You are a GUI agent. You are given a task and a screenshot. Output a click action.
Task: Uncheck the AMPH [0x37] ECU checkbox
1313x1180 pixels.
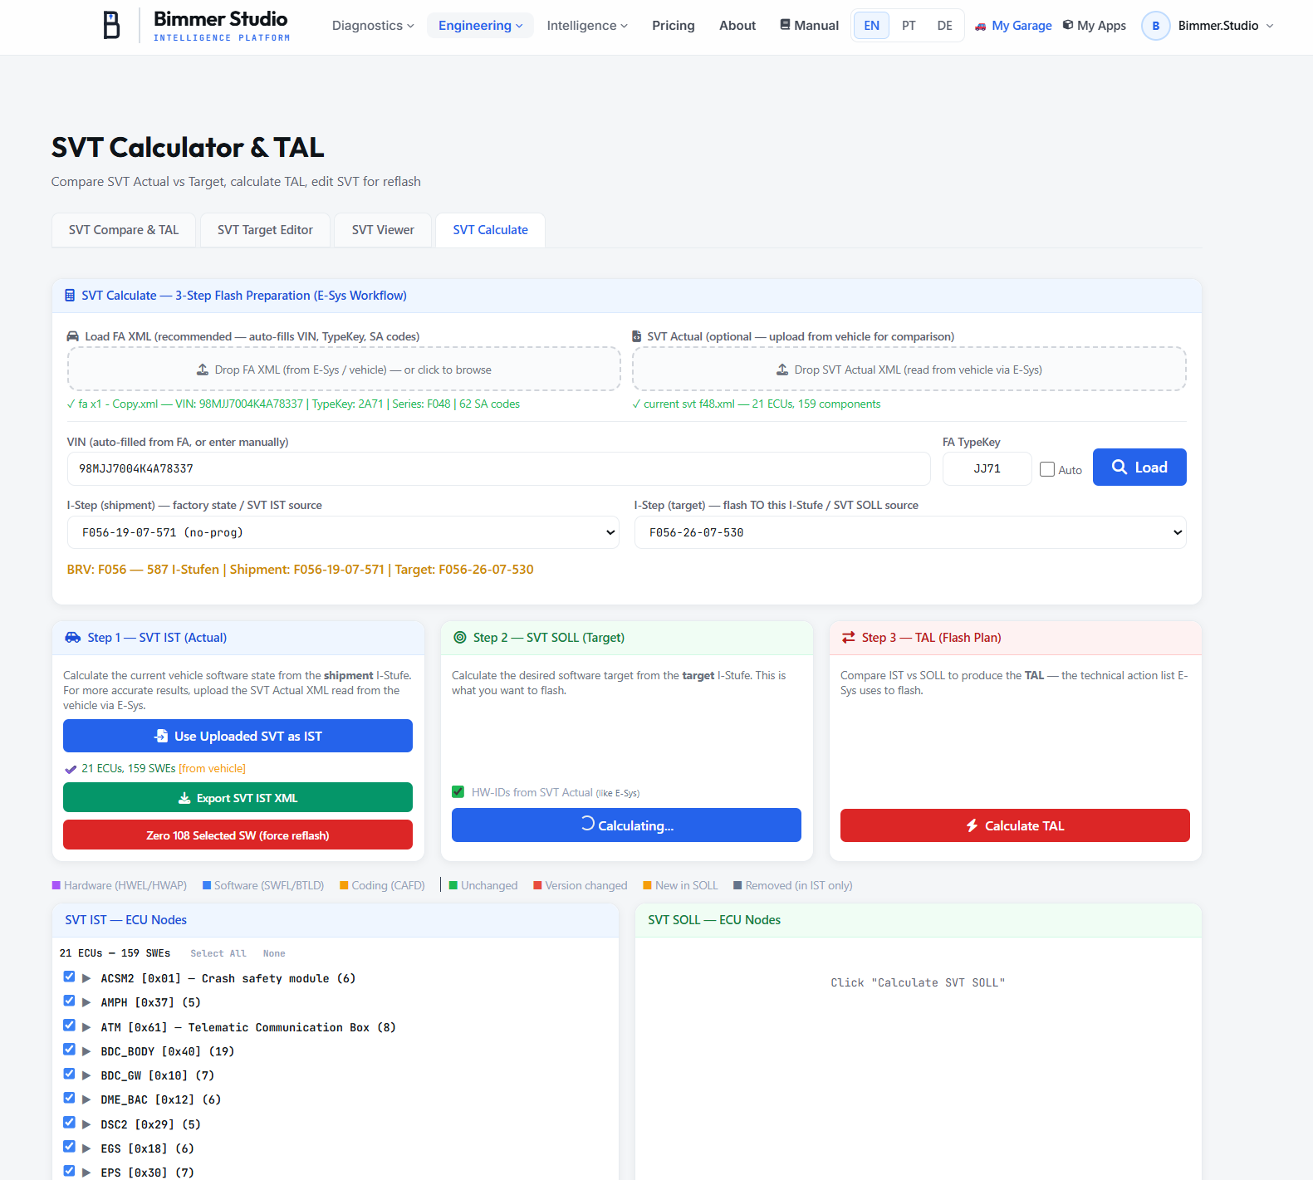point(69,1001)
